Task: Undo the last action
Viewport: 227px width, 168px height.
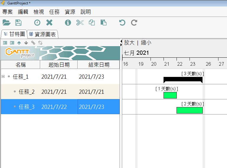Action: (122, 22)
